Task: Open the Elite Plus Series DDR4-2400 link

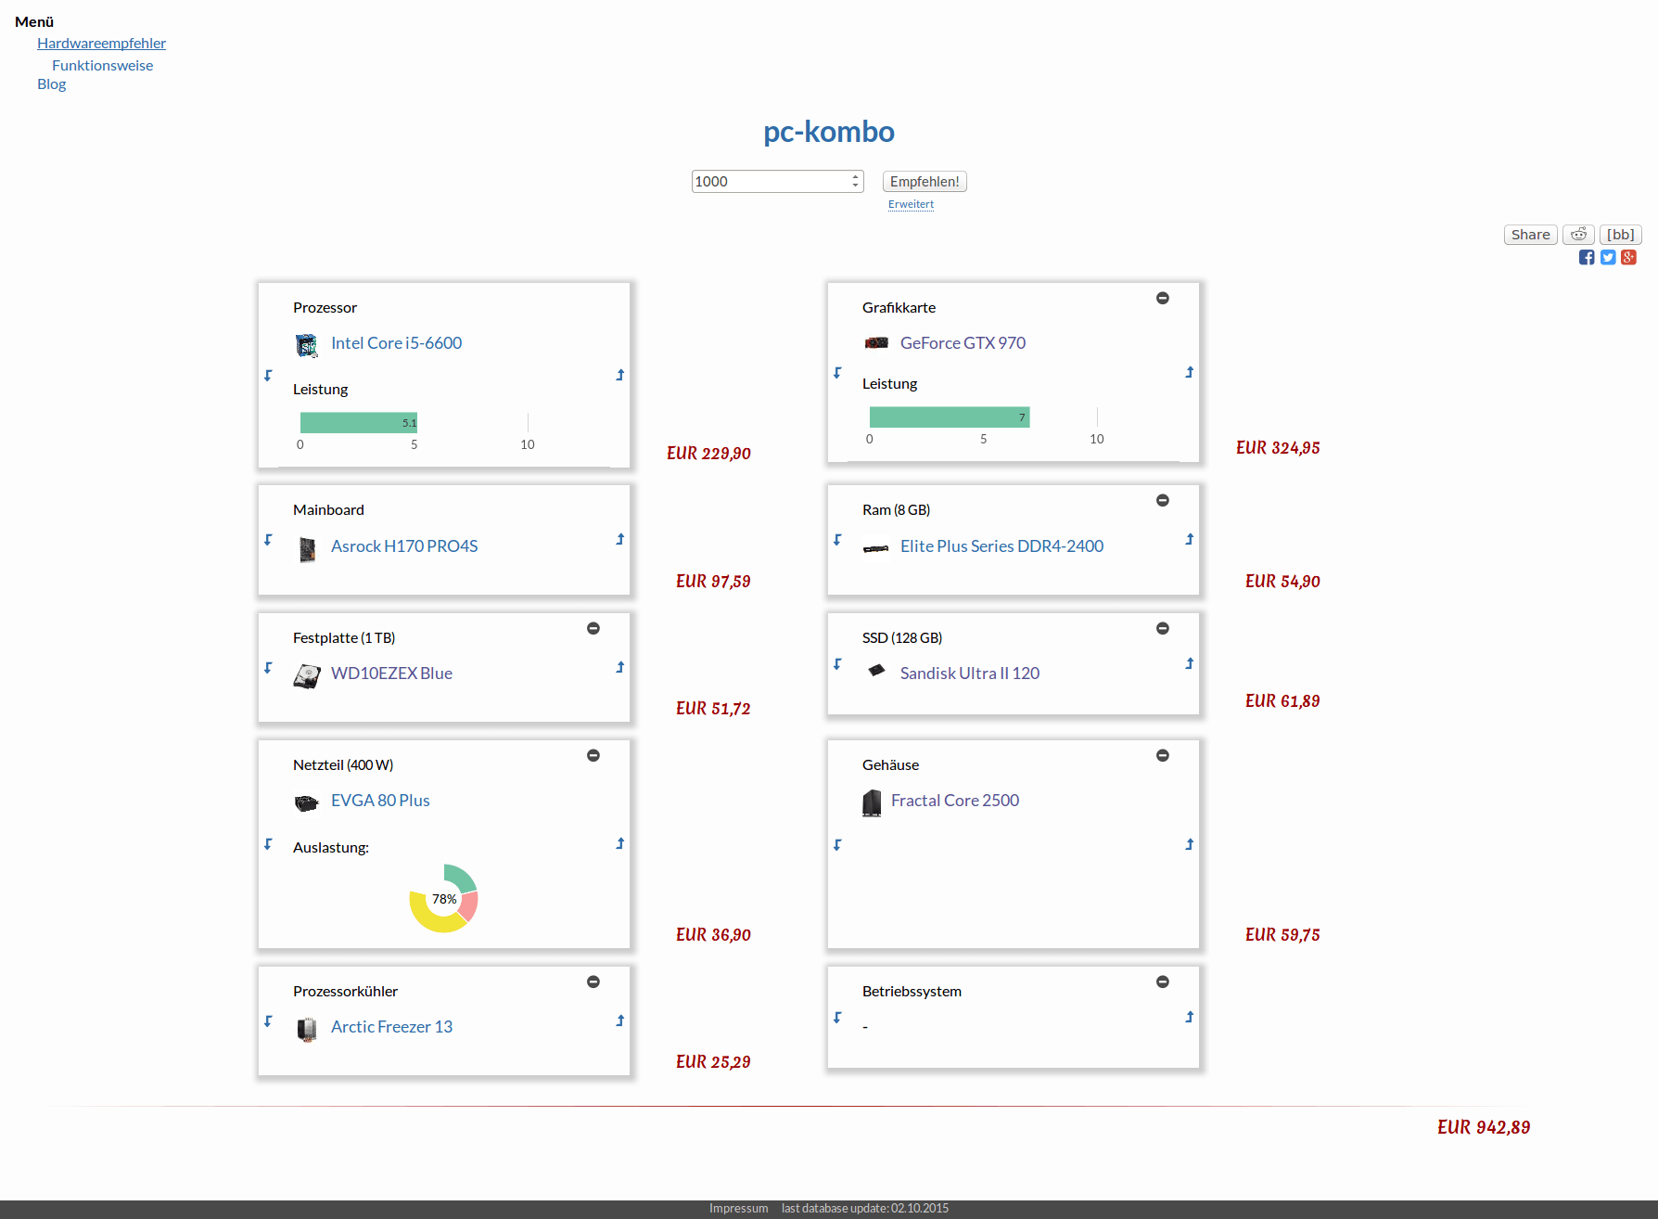Action: coord(1001,546)
